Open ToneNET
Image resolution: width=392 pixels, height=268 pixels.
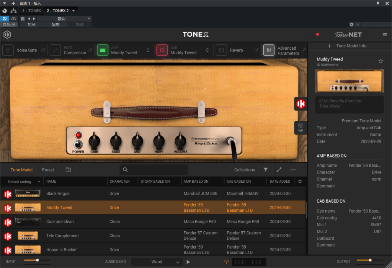[x=348, y=34]
